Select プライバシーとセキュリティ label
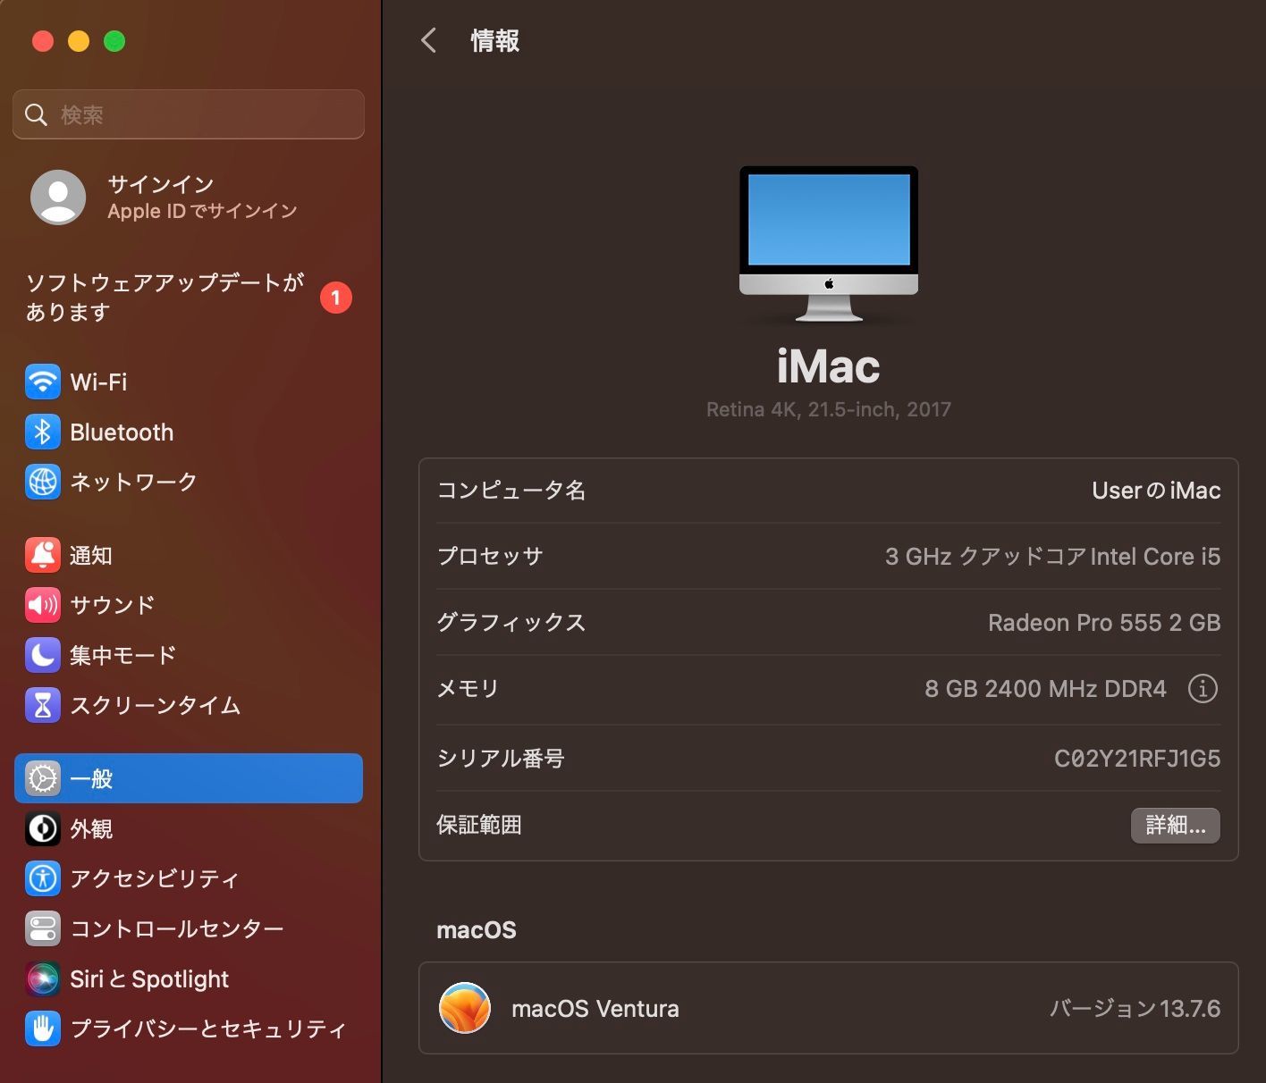Viewport: 1266px width, 1083px height. [x=208, y=1028]
